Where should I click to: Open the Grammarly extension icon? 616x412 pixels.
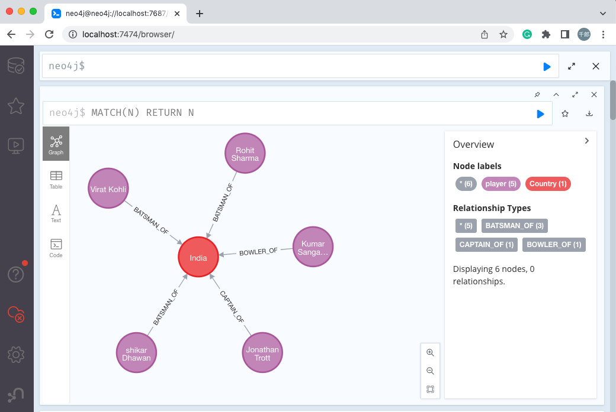(x=527, y=34)
